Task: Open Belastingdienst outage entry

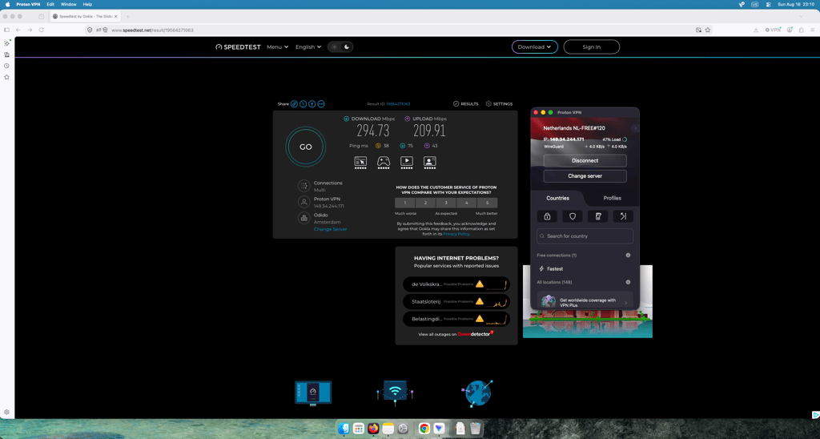Action: [x=456, y=319]
